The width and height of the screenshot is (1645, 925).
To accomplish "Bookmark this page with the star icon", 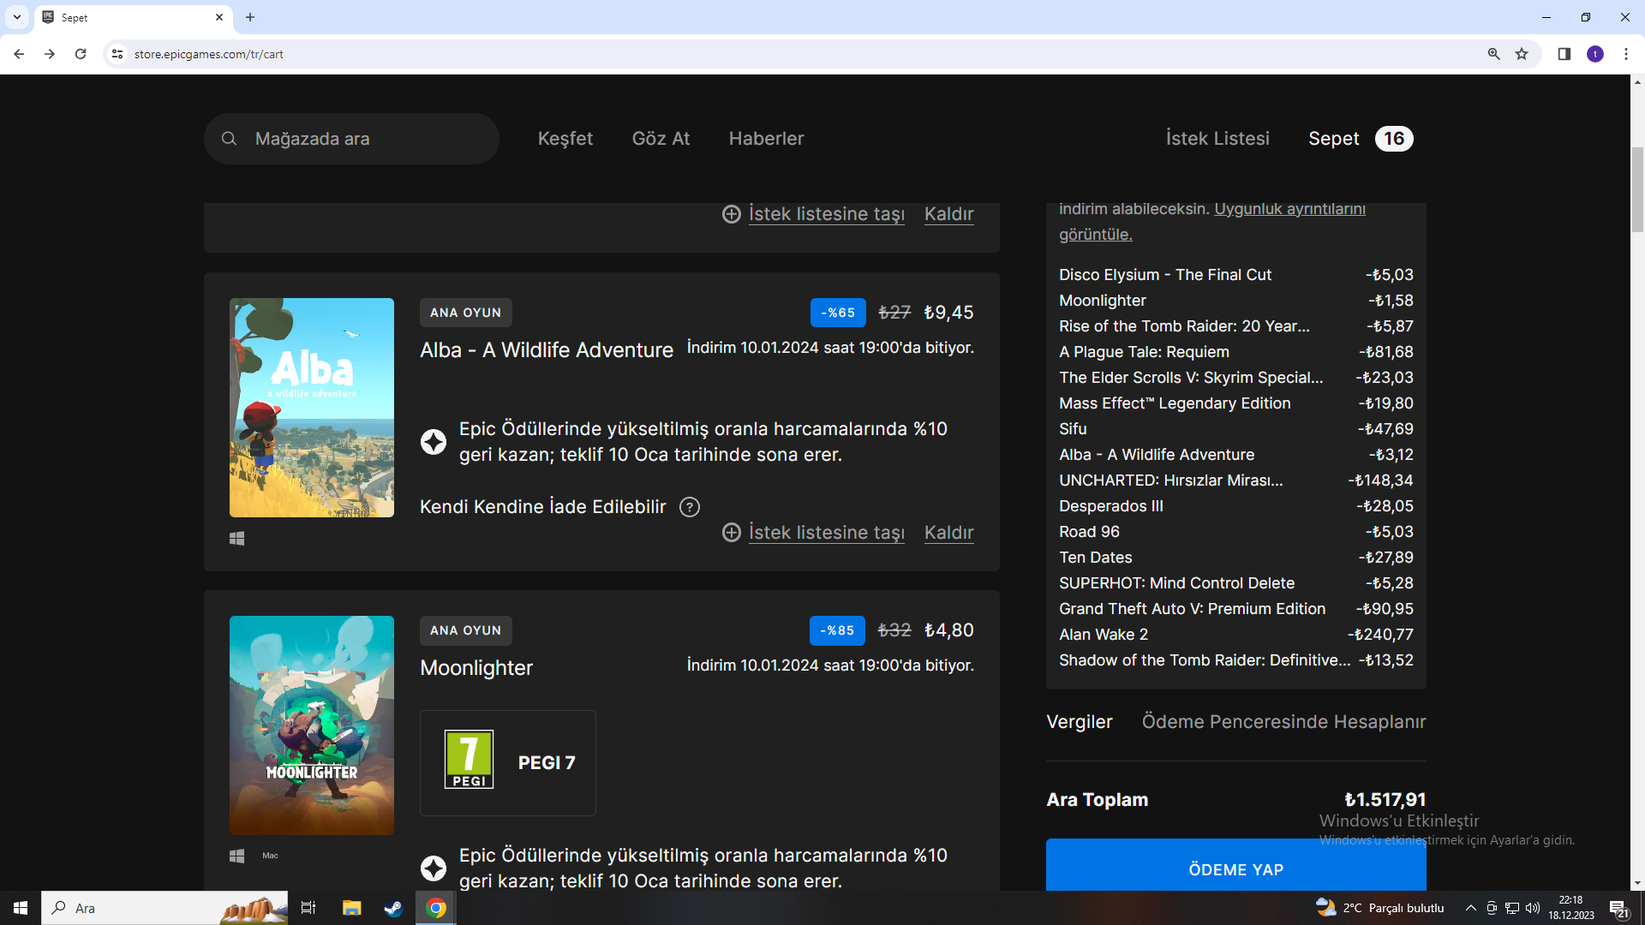I will [1522, 54].
